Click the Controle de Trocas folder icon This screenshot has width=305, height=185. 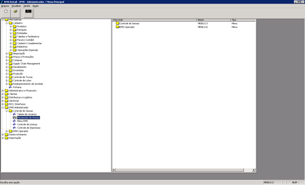[x=11, y=77]
